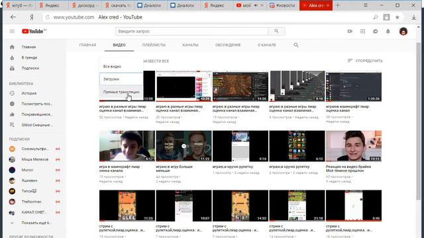Image resolution: width=424 pixels, height=238 pixels.
Task: Switch to the #новости browser tab
Action: click(x=283, y=5)
